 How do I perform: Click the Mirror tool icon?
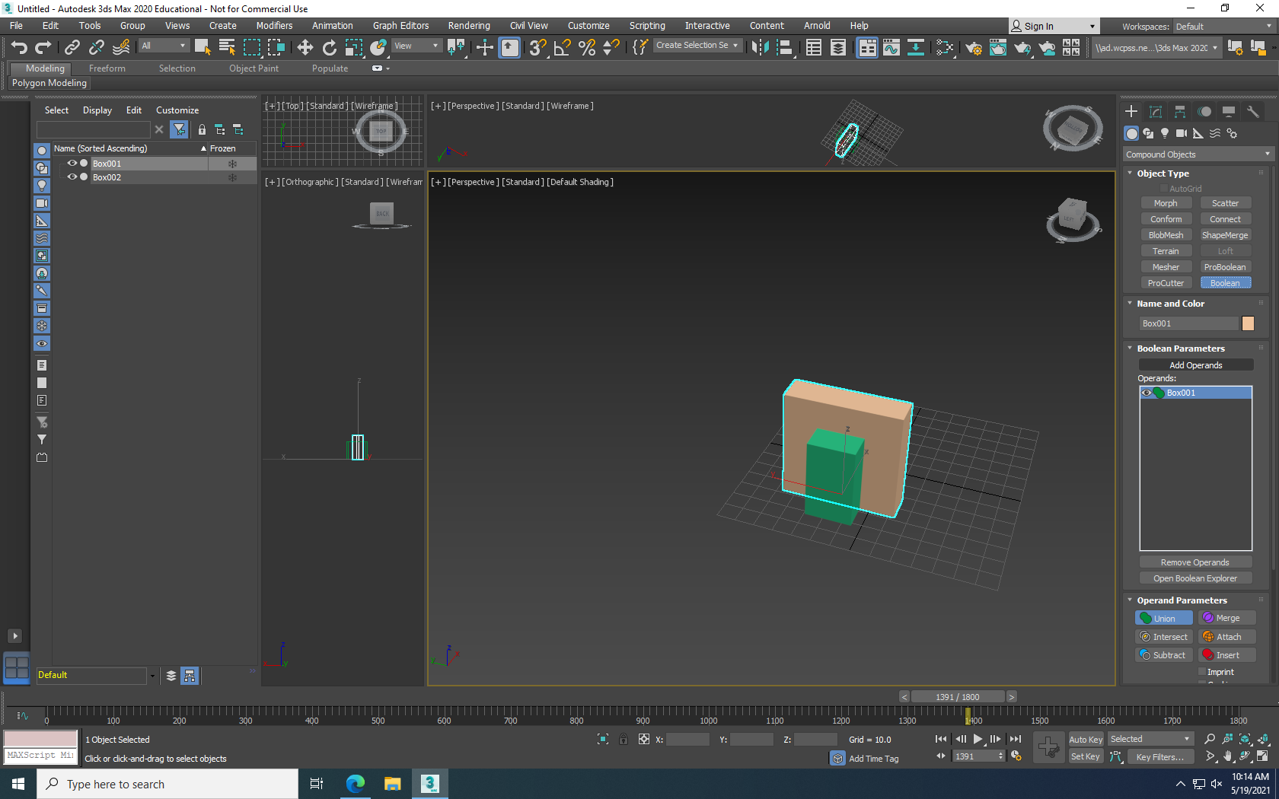[759, 47]
